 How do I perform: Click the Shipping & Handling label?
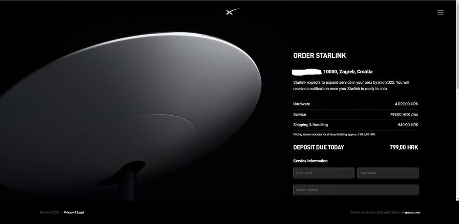310,125
